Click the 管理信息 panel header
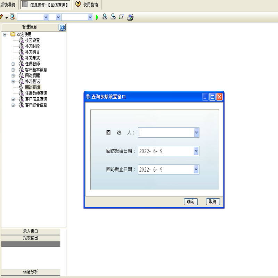This screenshot has width=278, height=278. pos(30,27)
